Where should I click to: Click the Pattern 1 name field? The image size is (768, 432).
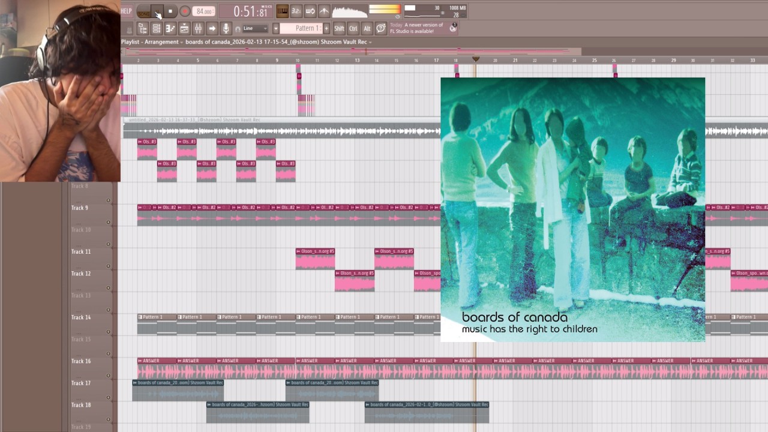[301, 28]
